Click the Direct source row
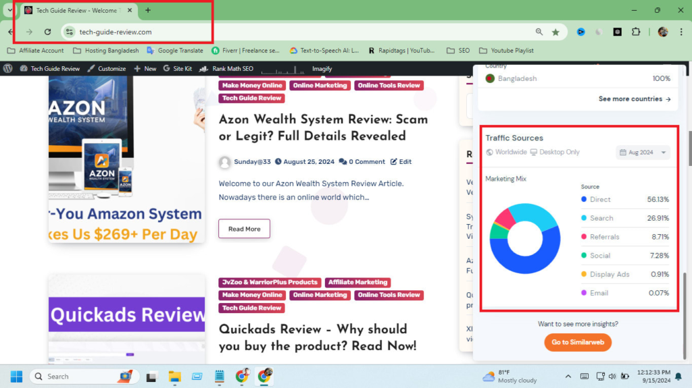 625,199
